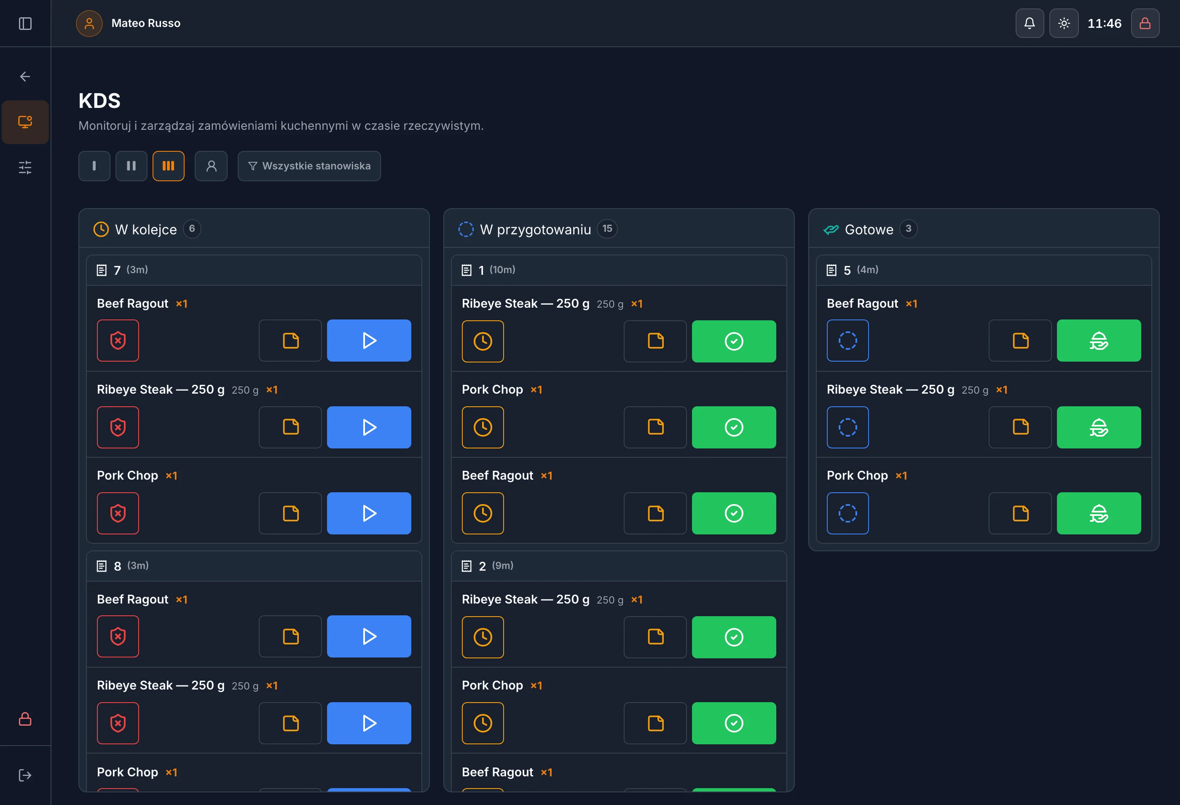Screen dimensions: 1180x805
Task: Open note for Pork Chop in order 7
Action: coord(290,513)
